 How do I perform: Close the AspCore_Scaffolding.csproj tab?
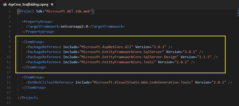[x=52, y=4]
